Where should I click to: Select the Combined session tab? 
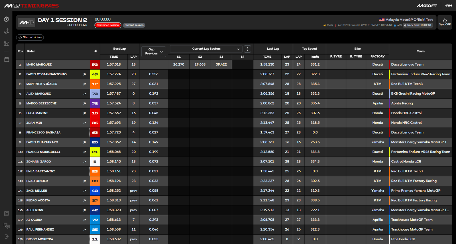108,25
